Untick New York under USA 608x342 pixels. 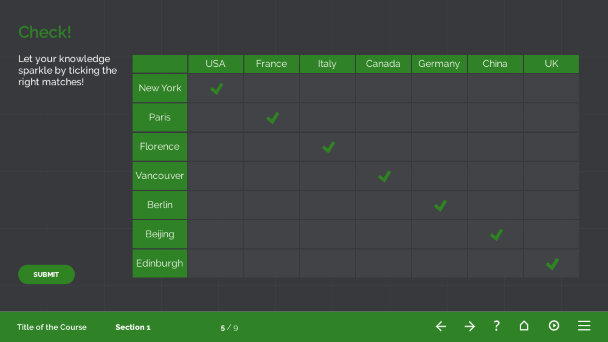coord(216,88)
